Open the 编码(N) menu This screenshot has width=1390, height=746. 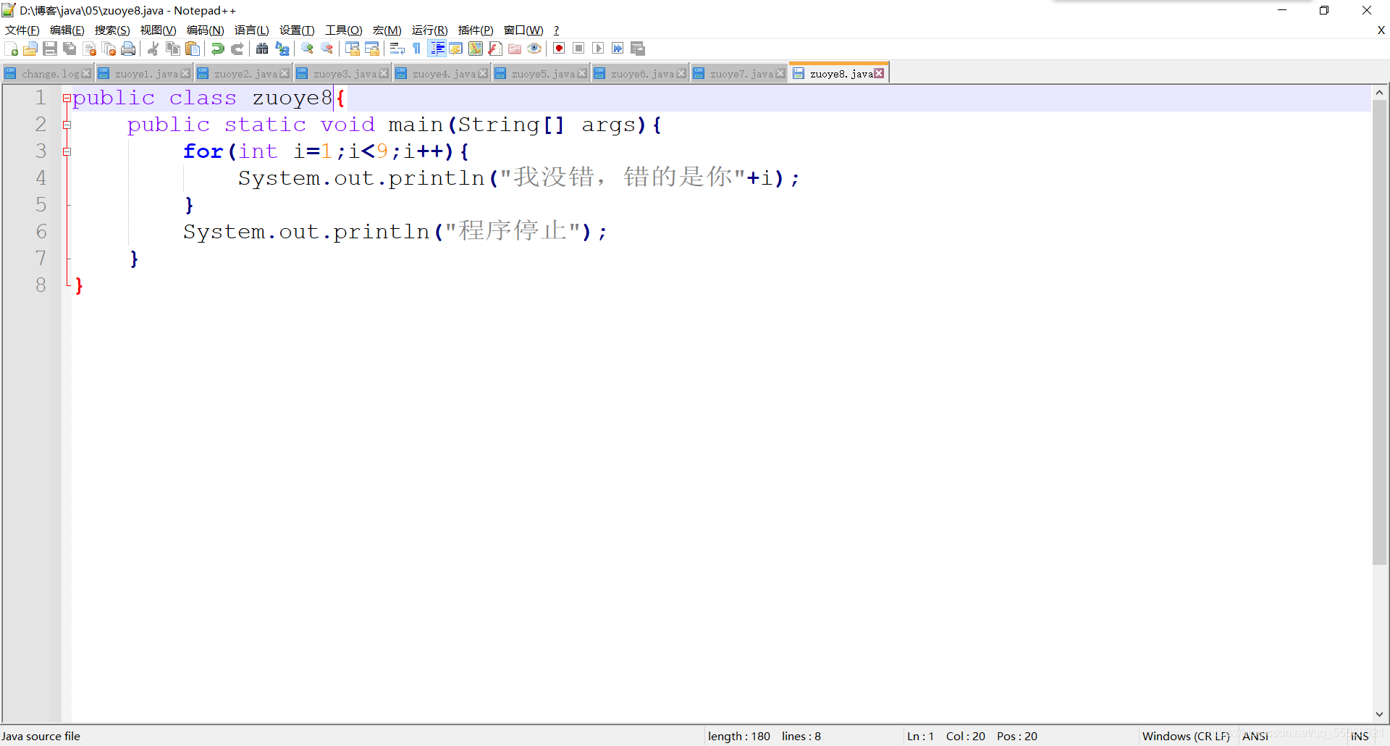click(206, 30)
